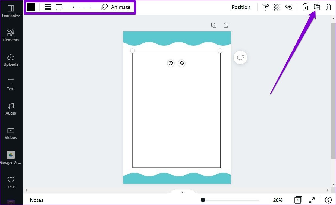Open the Uploads sidebar panel
Viewport: 336px width, 205px height.
pyautogui.click(x=11, y=60)
